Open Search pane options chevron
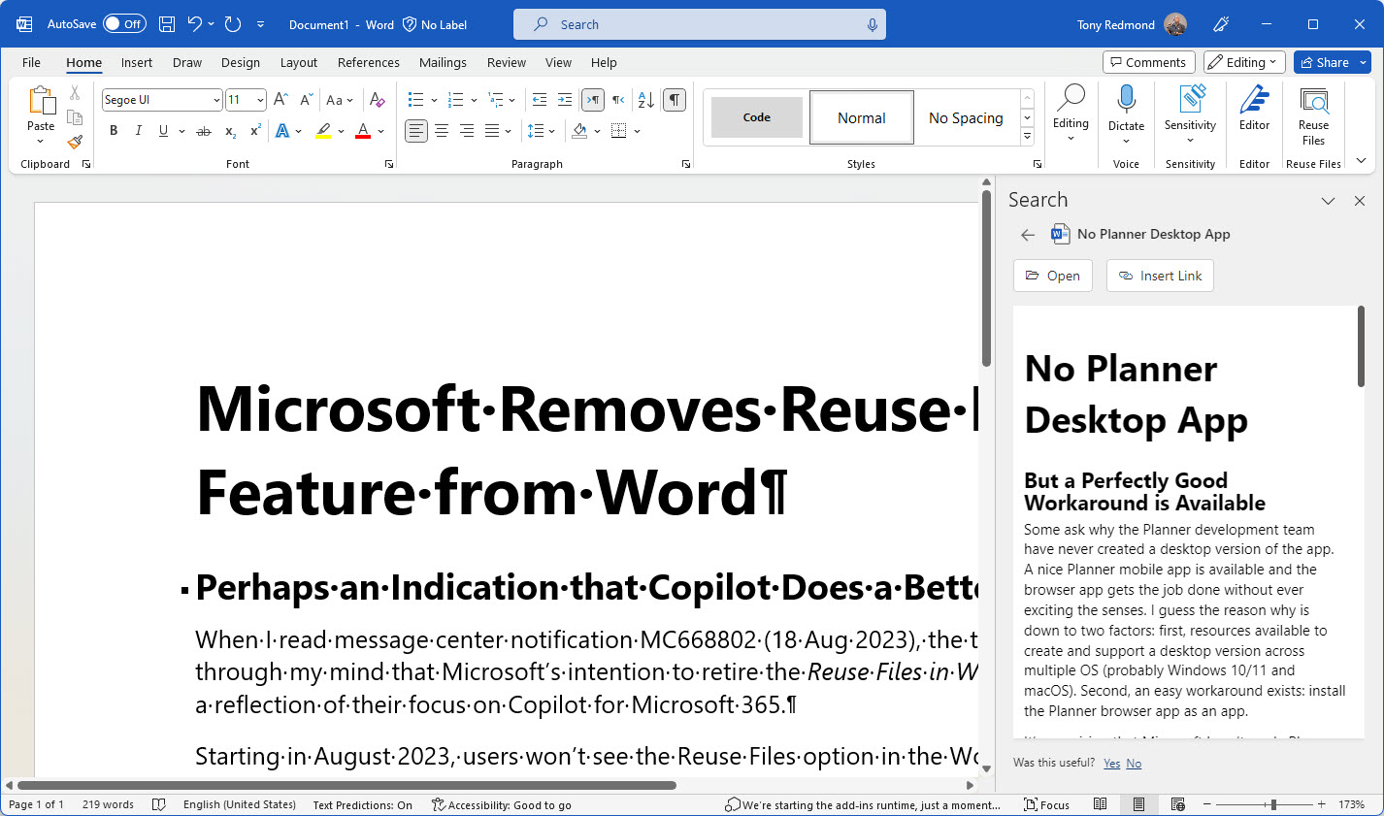The width and height of the screenshot is (1384, 816). [1328, 201]
